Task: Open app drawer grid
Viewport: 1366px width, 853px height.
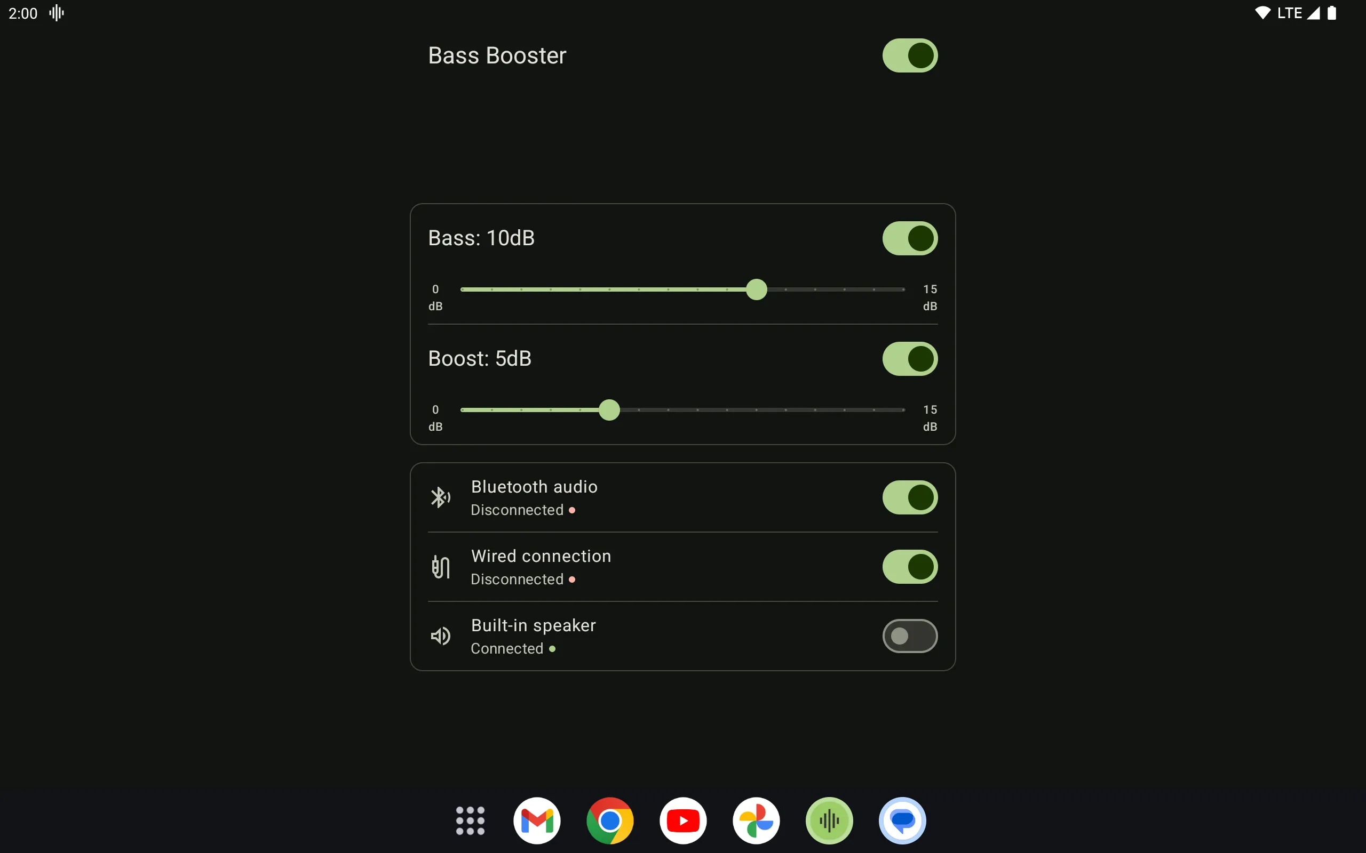Action: pos(470,819)
